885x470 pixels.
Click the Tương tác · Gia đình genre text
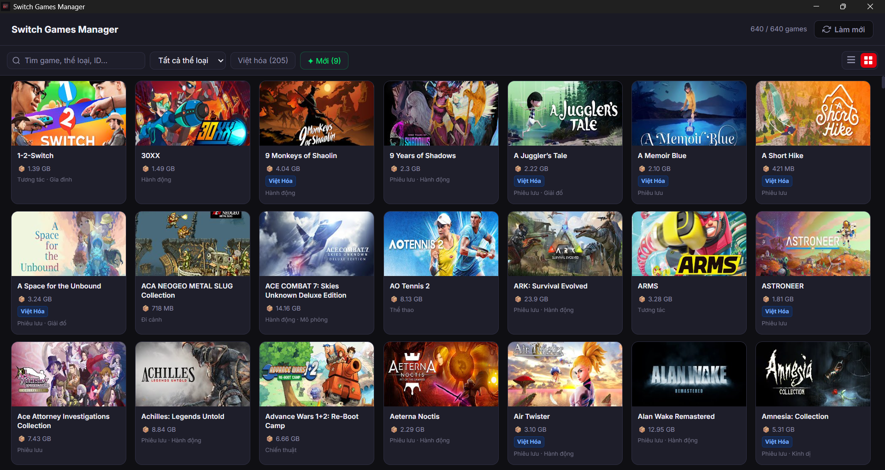click(x=45, y=180)
